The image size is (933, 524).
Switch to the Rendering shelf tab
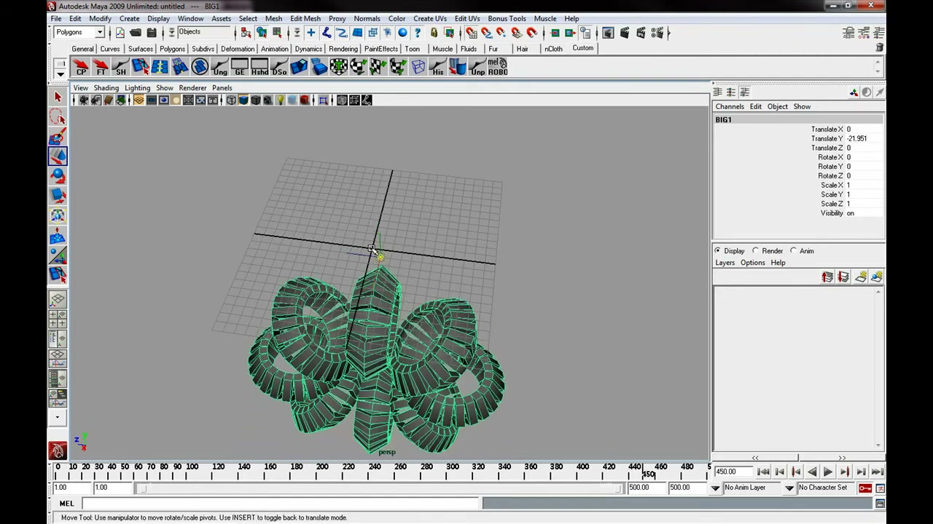point(343,49)
